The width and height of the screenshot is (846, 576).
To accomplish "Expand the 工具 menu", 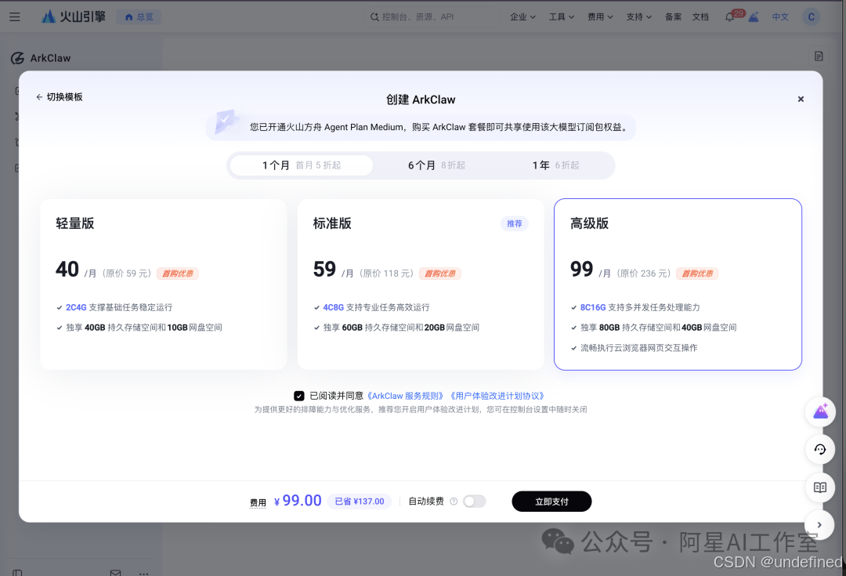I will click(x=561, y=16).
